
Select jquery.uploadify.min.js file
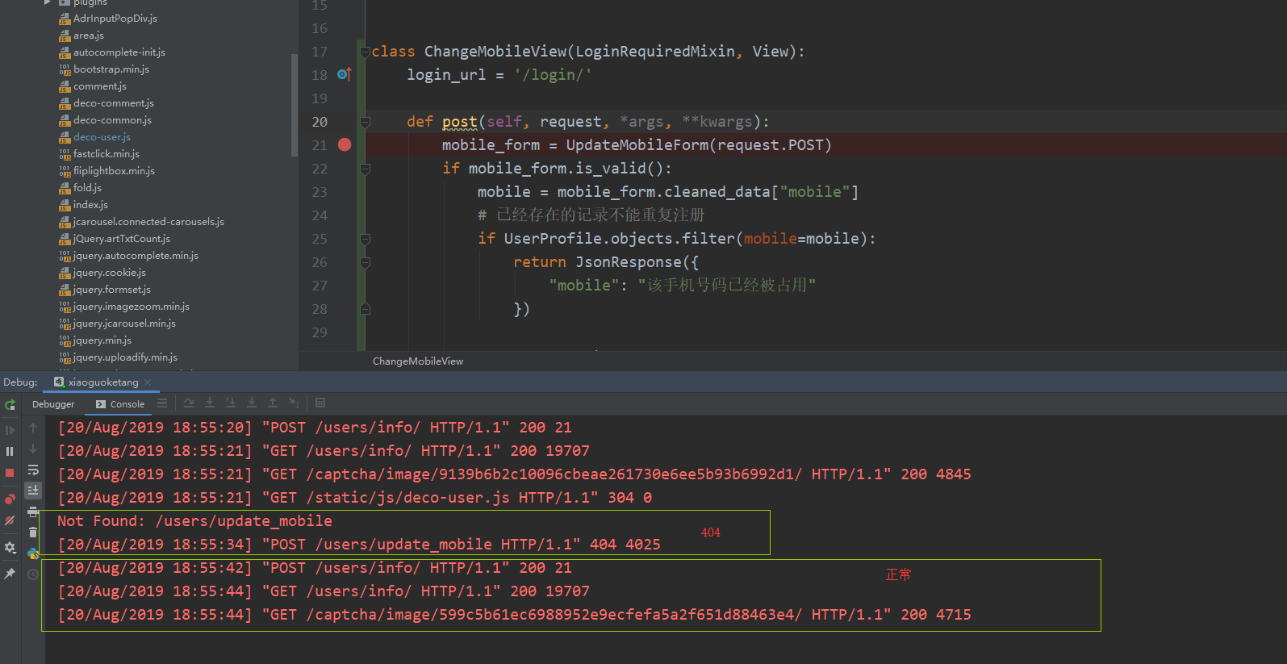(125, 357)
